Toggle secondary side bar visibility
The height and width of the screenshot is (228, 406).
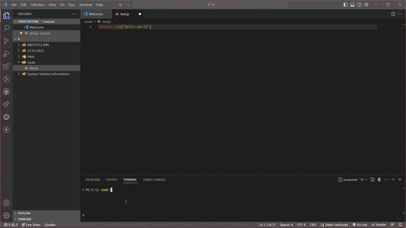[x=360, y=4]
